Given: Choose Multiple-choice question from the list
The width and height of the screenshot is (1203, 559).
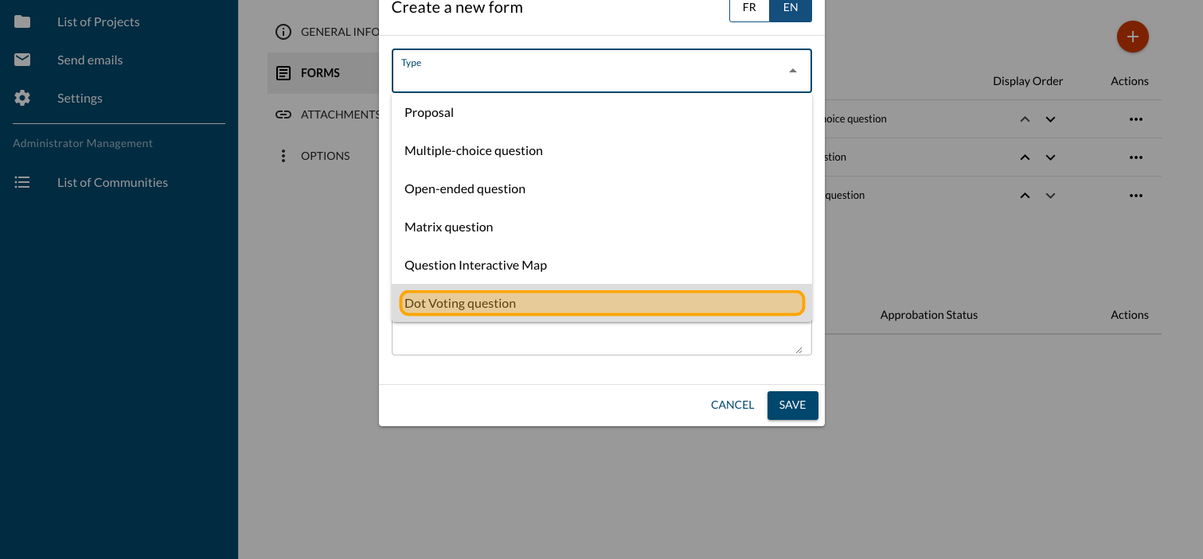Looking at the screenshot, I should [x=474, y=150].
